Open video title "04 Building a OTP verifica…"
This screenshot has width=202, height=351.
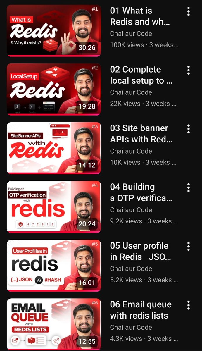coord(141,193)
